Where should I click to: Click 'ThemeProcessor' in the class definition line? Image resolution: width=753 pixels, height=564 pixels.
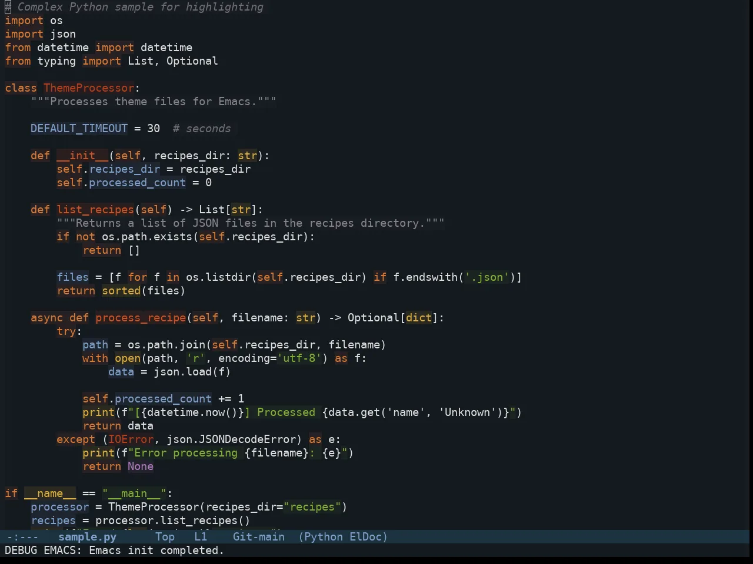[89, 88]
